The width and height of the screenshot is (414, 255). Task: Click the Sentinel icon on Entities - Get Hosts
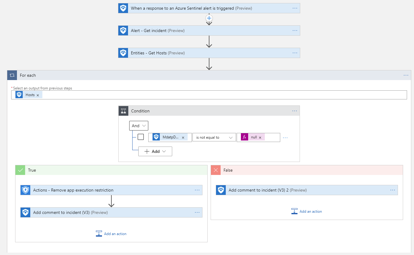coord(123,53)
